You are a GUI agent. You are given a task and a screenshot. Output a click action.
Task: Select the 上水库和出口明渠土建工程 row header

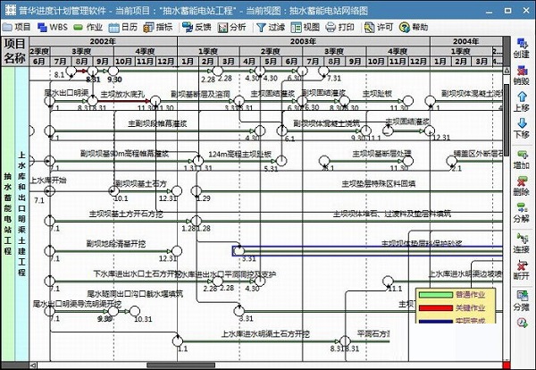pos(21,214)
